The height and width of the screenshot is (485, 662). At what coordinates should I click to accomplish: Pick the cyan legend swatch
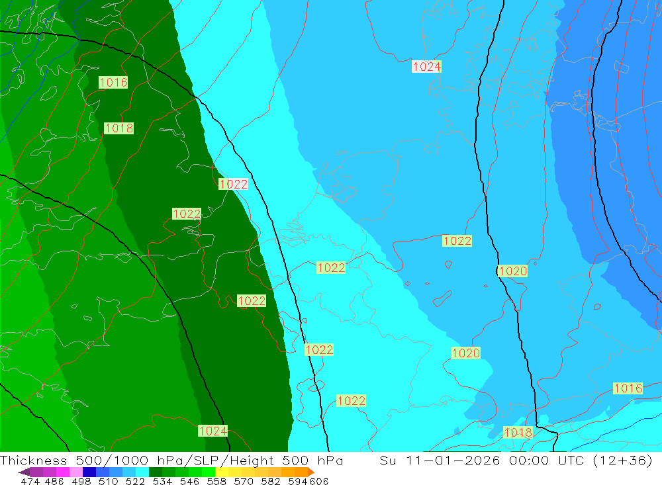[x=142, y=472]
